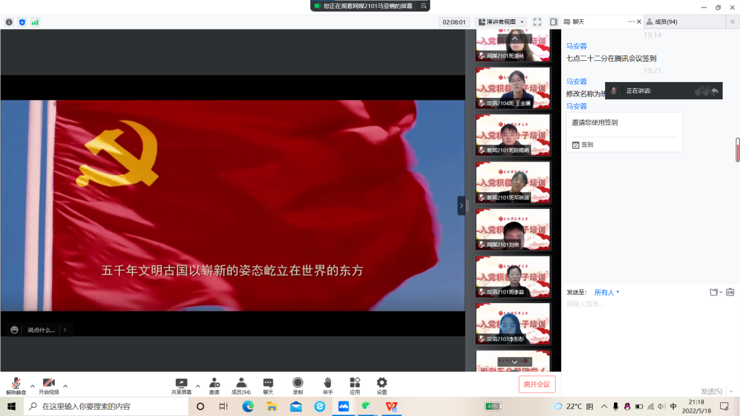Image resolution: width=740 pixels, height=416 pixels.
Task: Open meeting Settings (设置) gear
Action: (382, 383)
